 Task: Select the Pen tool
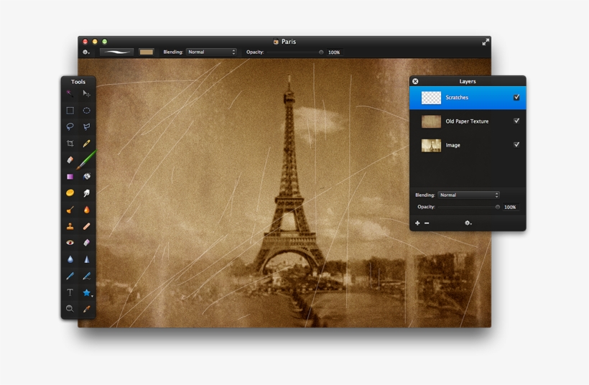point(70,276)
